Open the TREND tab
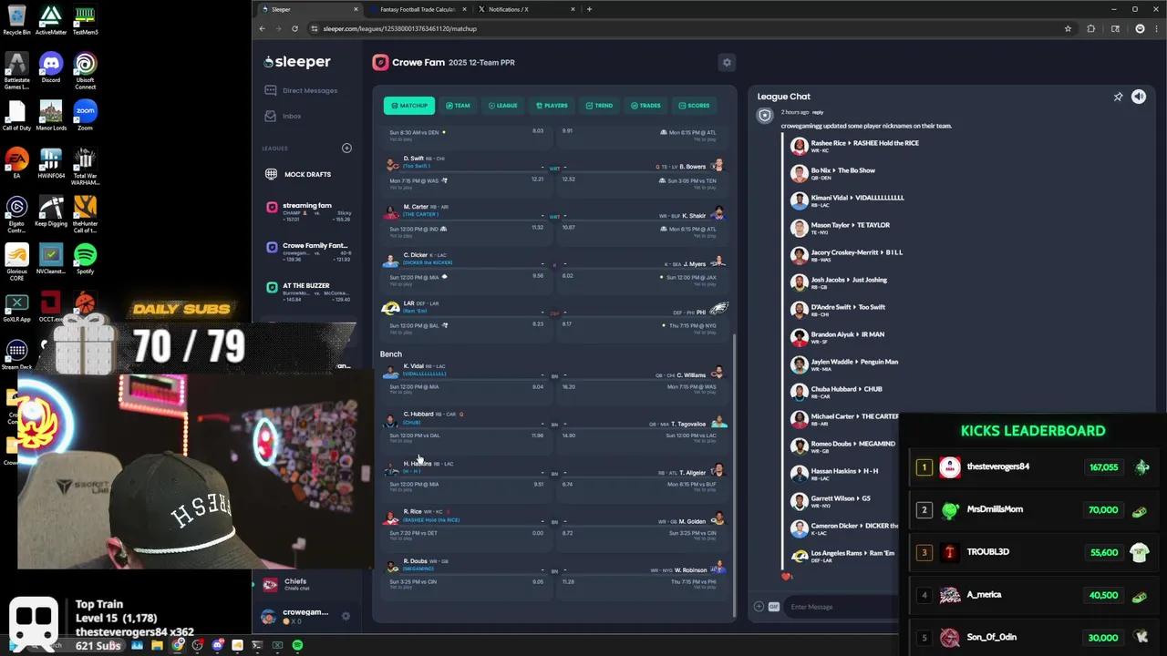 tap(599, 106)
